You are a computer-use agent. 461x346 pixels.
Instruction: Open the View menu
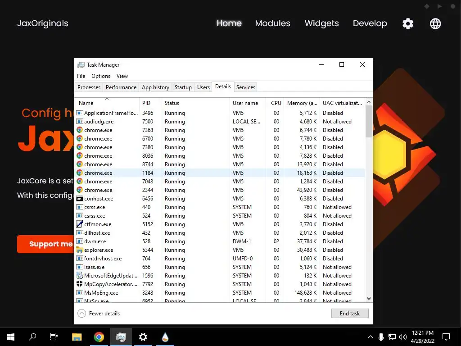pos(122,76)
